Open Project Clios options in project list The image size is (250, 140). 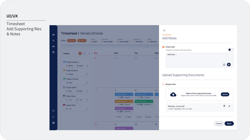click(87, 109)
